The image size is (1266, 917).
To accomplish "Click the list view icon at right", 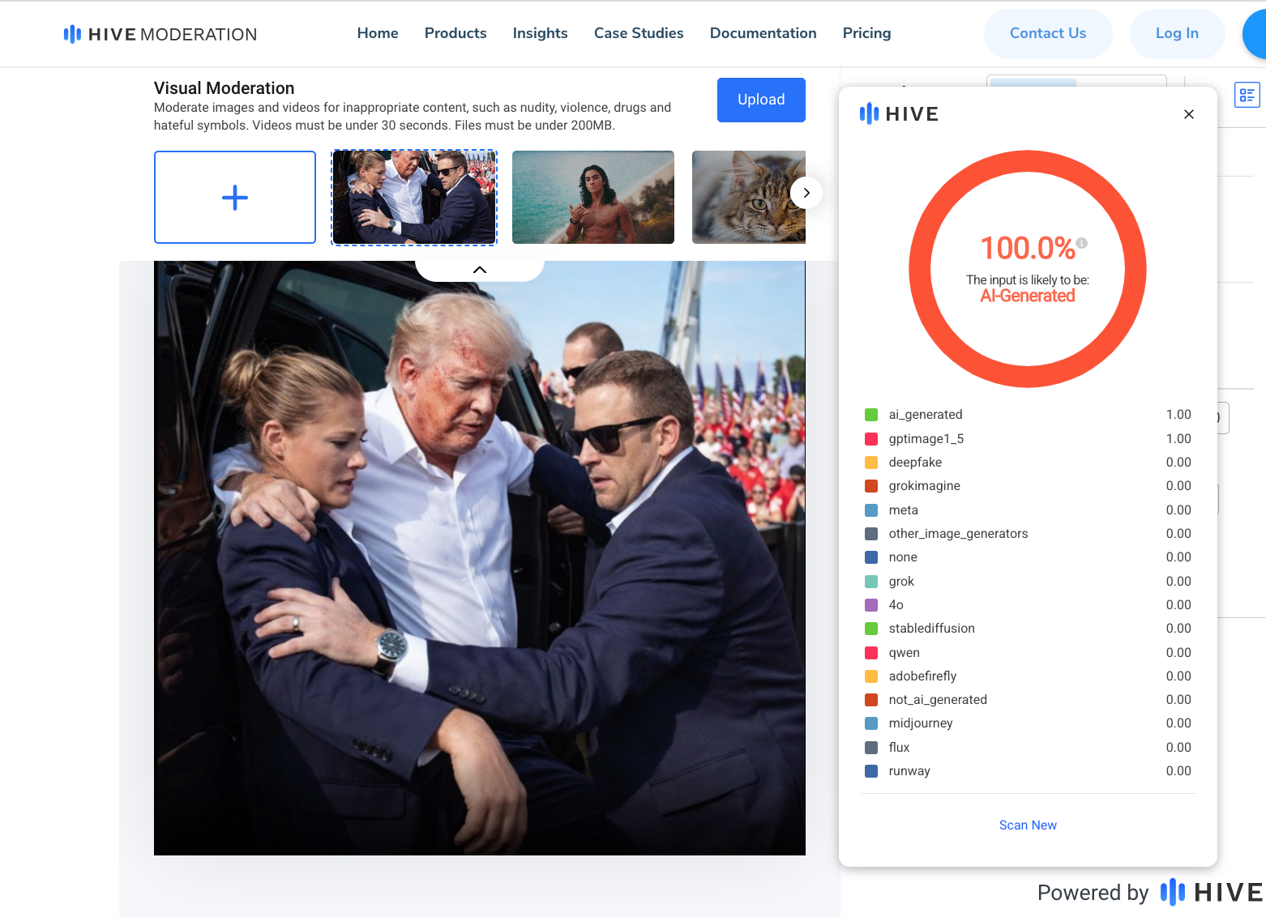I will [1247, 96].
